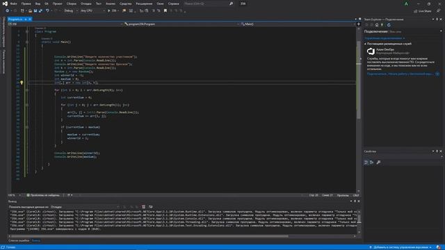The width and height of the screenshot is (445, 250).
Task: Collapse Поставщики размещенных служб section
Action: coord(365,44)
